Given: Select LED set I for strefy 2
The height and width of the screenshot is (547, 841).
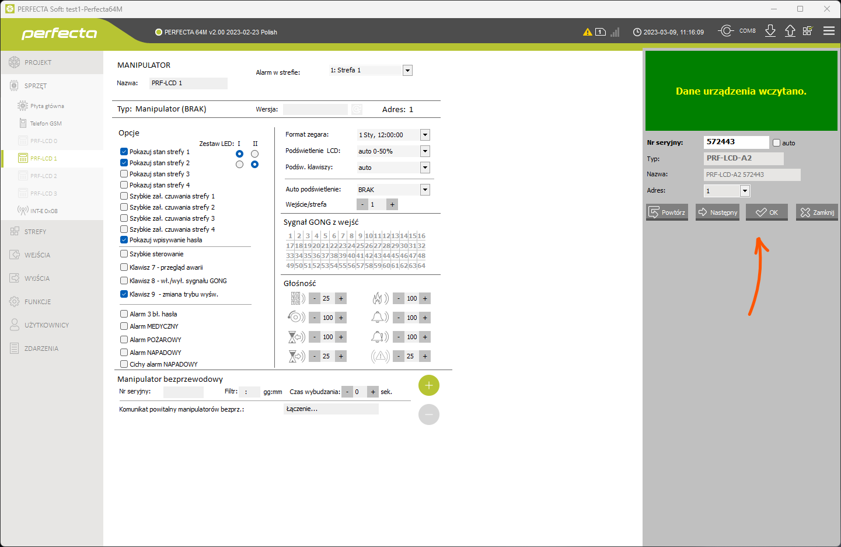Looking at the screenshot, I should click(x=239, y=165).
